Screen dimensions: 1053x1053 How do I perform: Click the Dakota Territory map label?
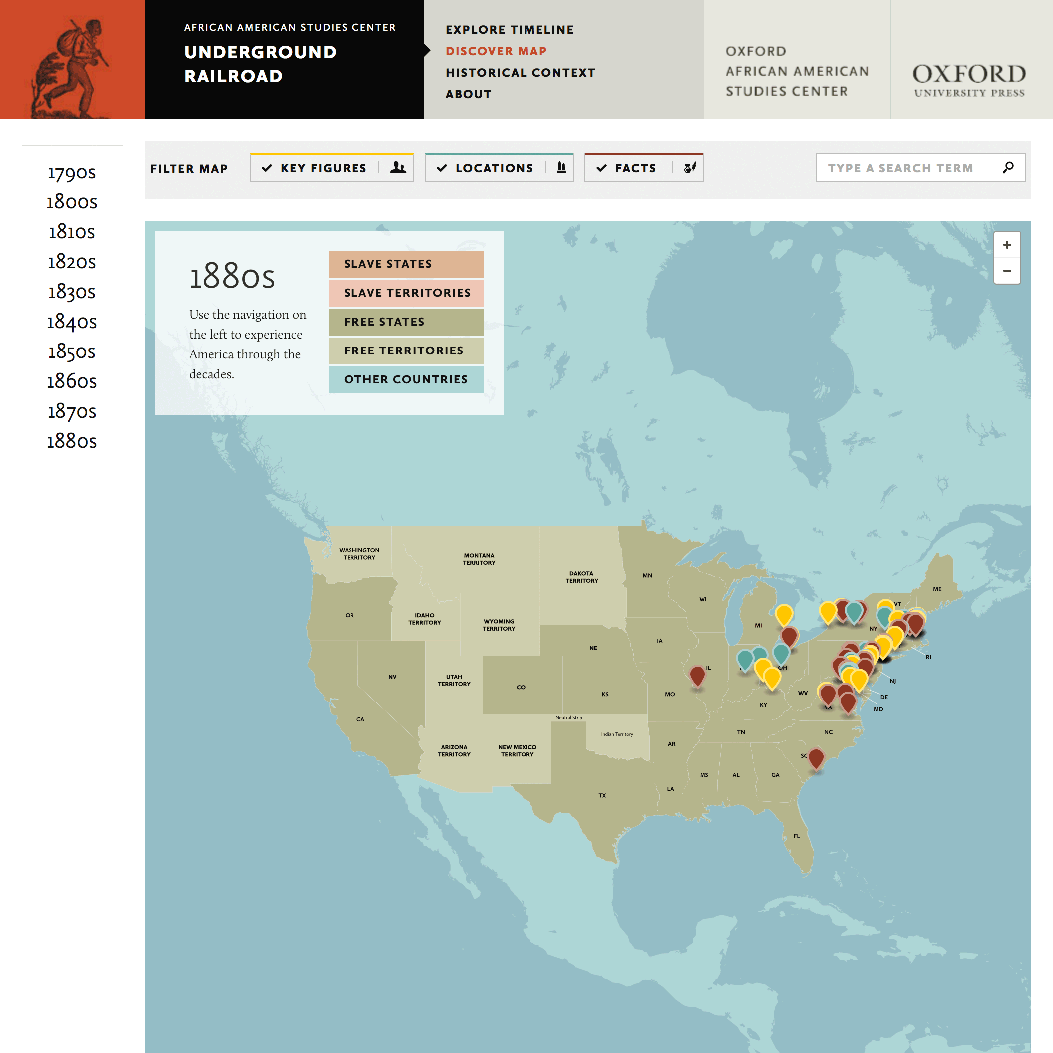pos(581,577)
